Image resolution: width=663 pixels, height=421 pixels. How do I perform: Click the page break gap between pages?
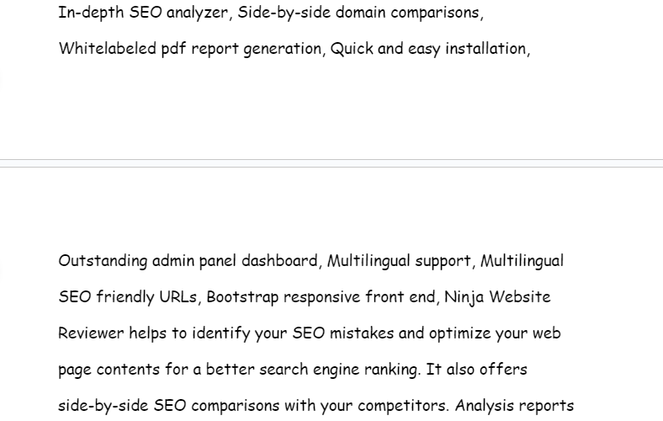click(x=331, y=163)
